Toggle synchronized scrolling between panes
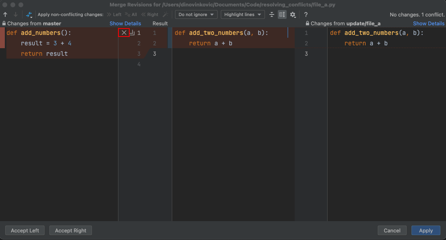 click(x=282, y=14)
